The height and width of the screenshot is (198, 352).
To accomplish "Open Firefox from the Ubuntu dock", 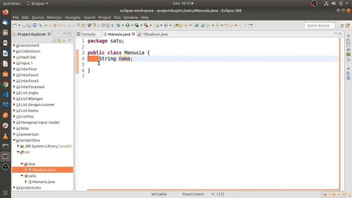I will point(5,12).
